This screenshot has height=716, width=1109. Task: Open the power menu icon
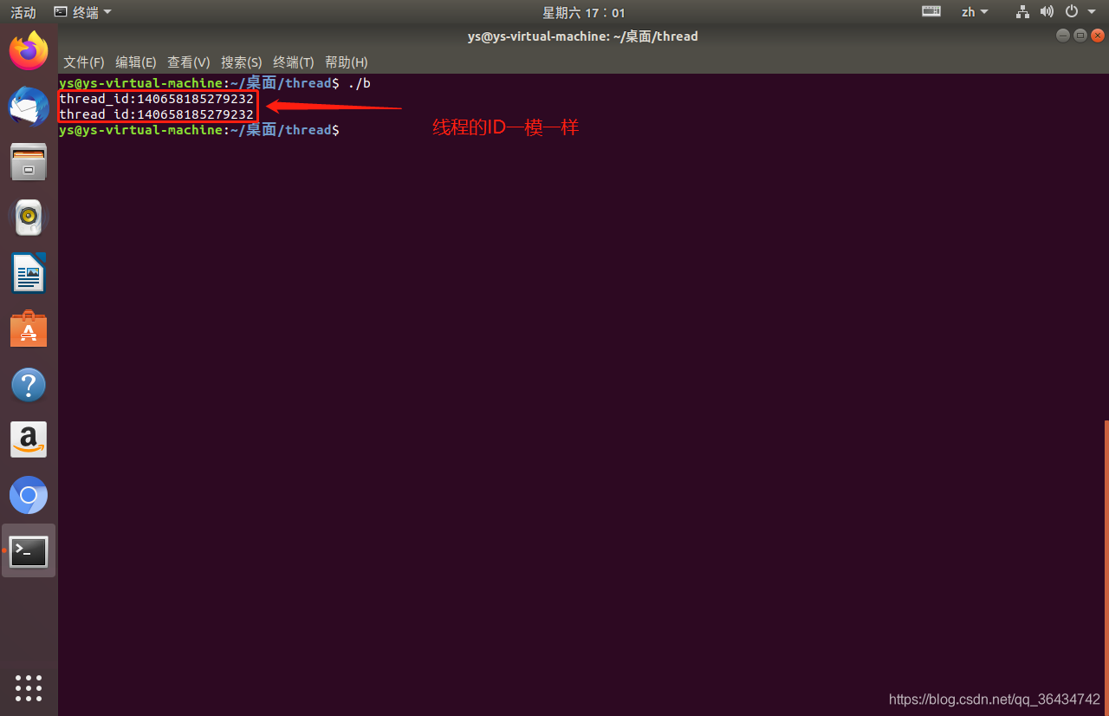pos(1071,12)
